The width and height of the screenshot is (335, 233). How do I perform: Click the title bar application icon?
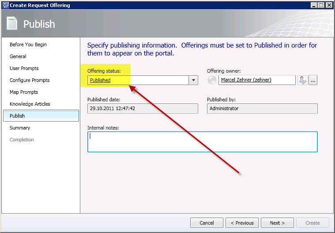(5, 5)
